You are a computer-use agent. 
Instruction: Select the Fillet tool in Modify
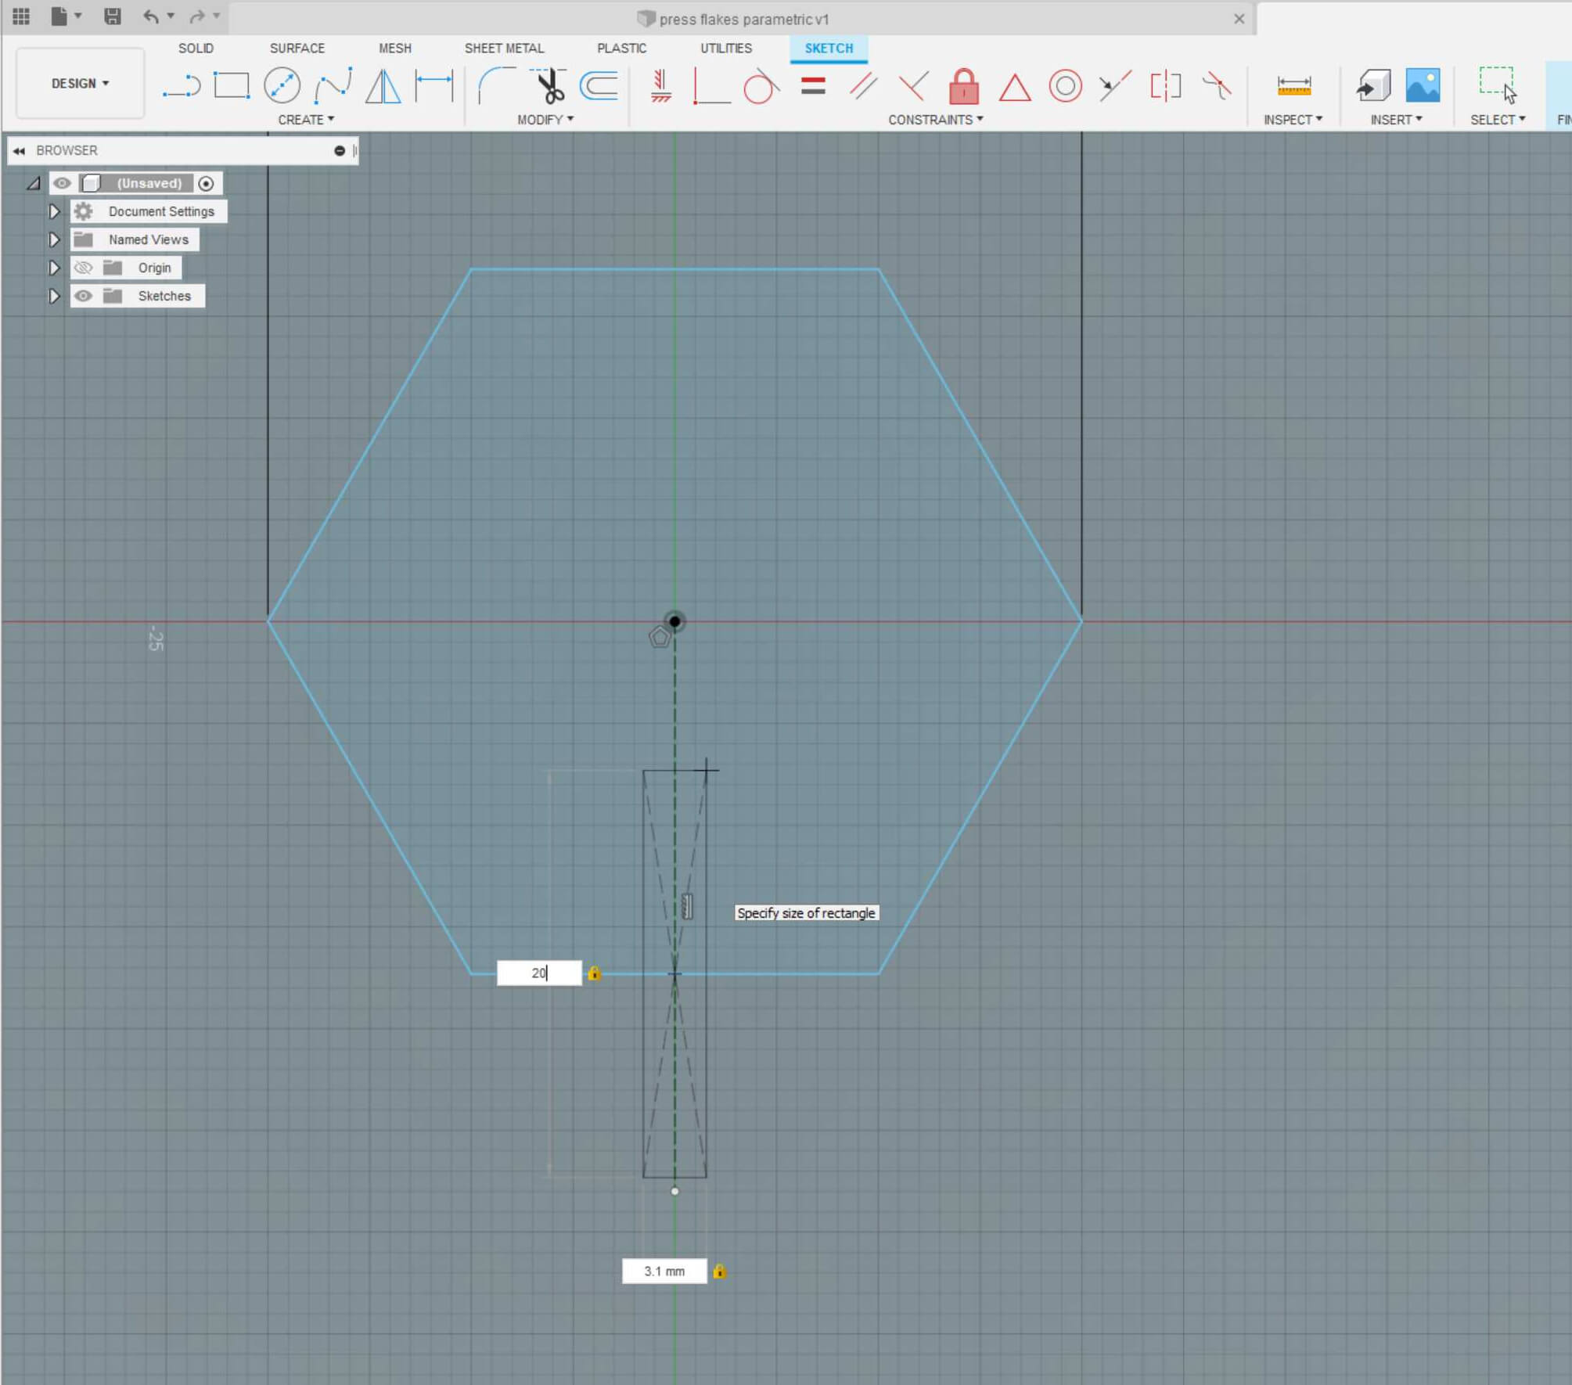(497, 86)
